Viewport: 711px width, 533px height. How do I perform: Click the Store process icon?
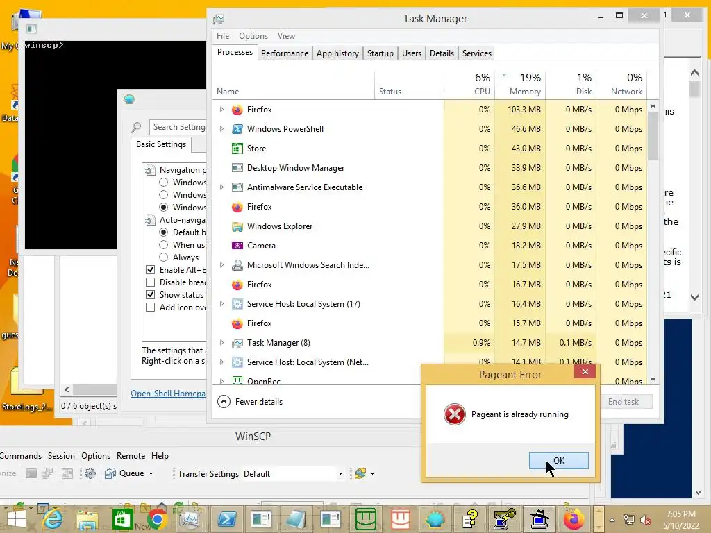(x=237, y=149)
